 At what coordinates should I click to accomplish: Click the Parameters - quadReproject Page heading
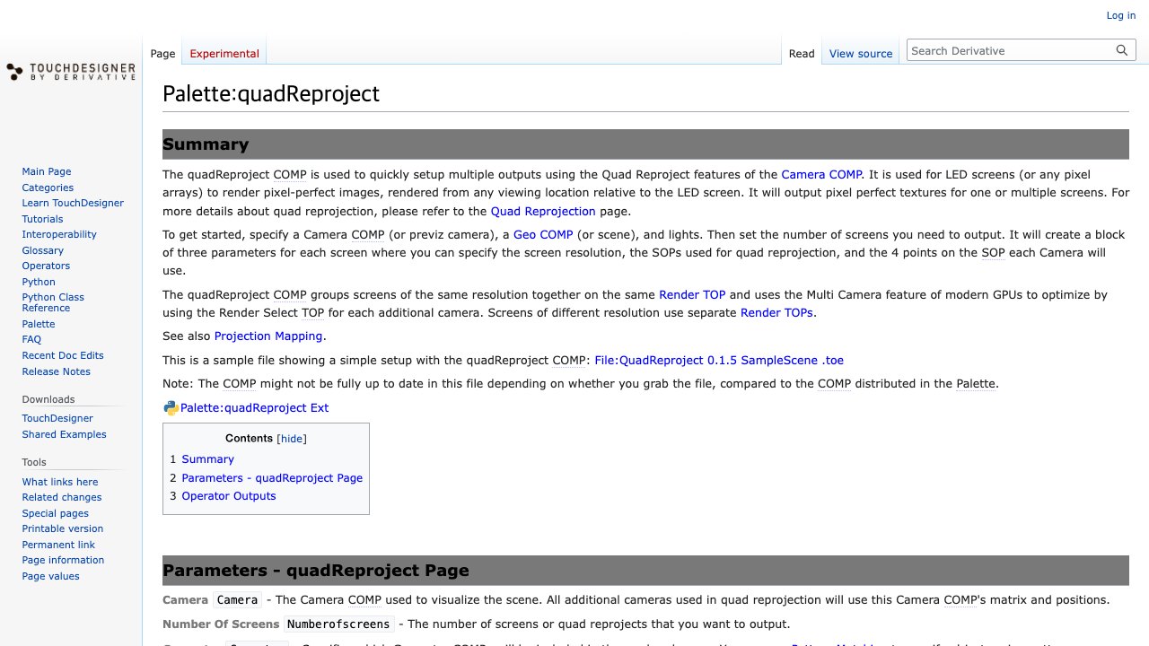pos(316,571)
